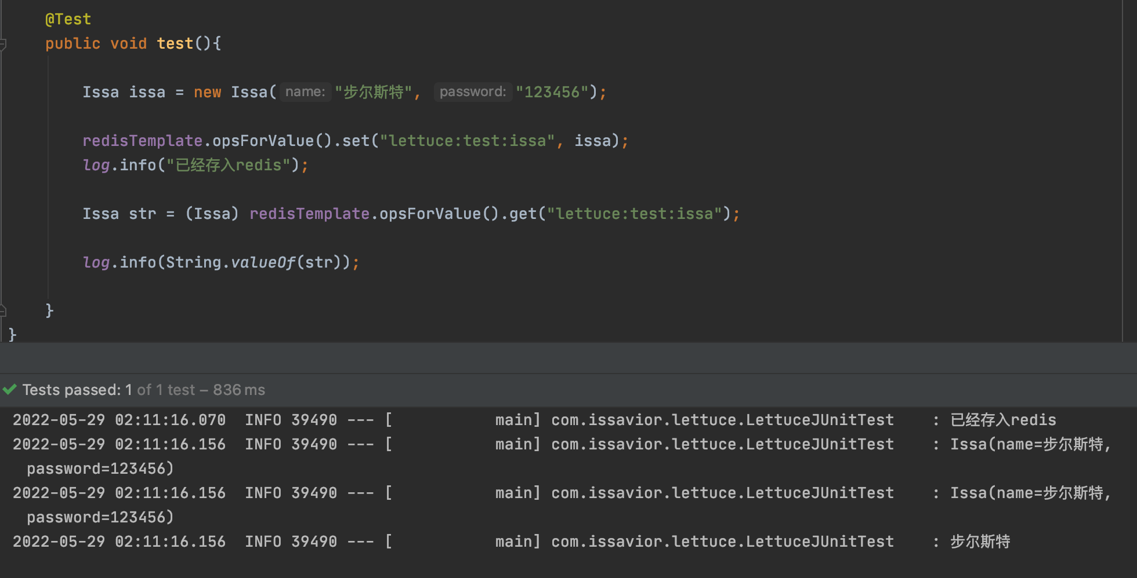Viewport: 1137px width, 578px height.
Task: Click the string "123456" in constructor
Action: 552,92
